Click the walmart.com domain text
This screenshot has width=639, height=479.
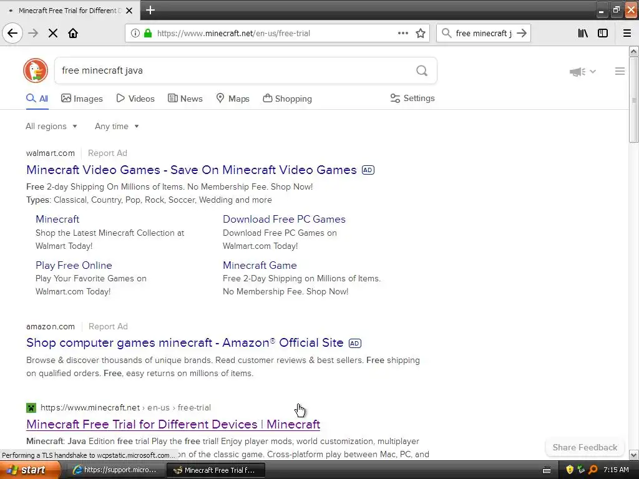coord(51,153)
